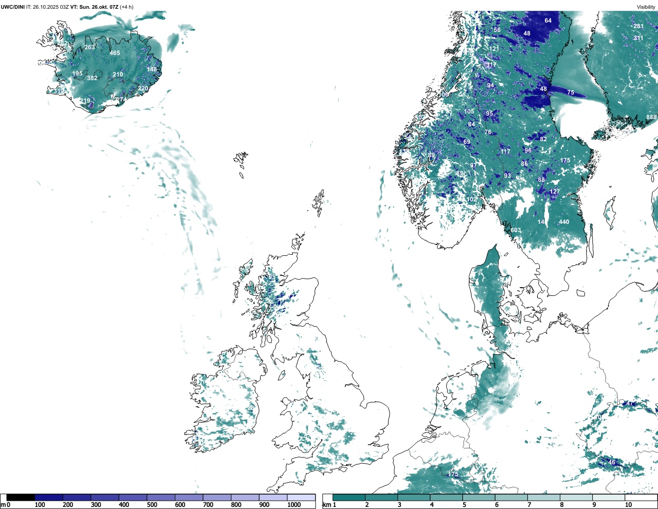
Task: Click the 'UWC/DINI' model label
Action: 13,7
